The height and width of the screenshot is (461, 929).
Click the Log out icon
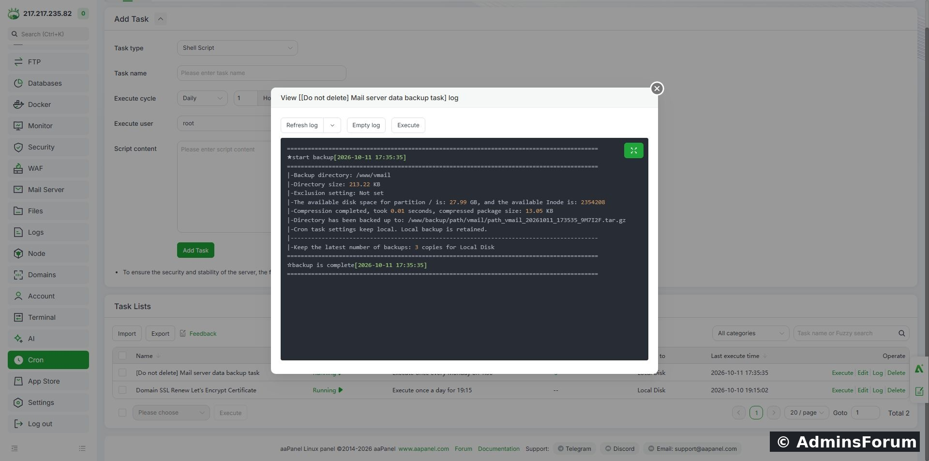tap(18, 424)
